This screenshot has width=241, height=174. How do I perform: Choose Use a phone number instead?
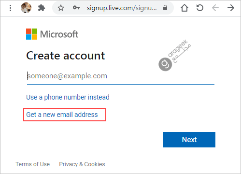68,97
